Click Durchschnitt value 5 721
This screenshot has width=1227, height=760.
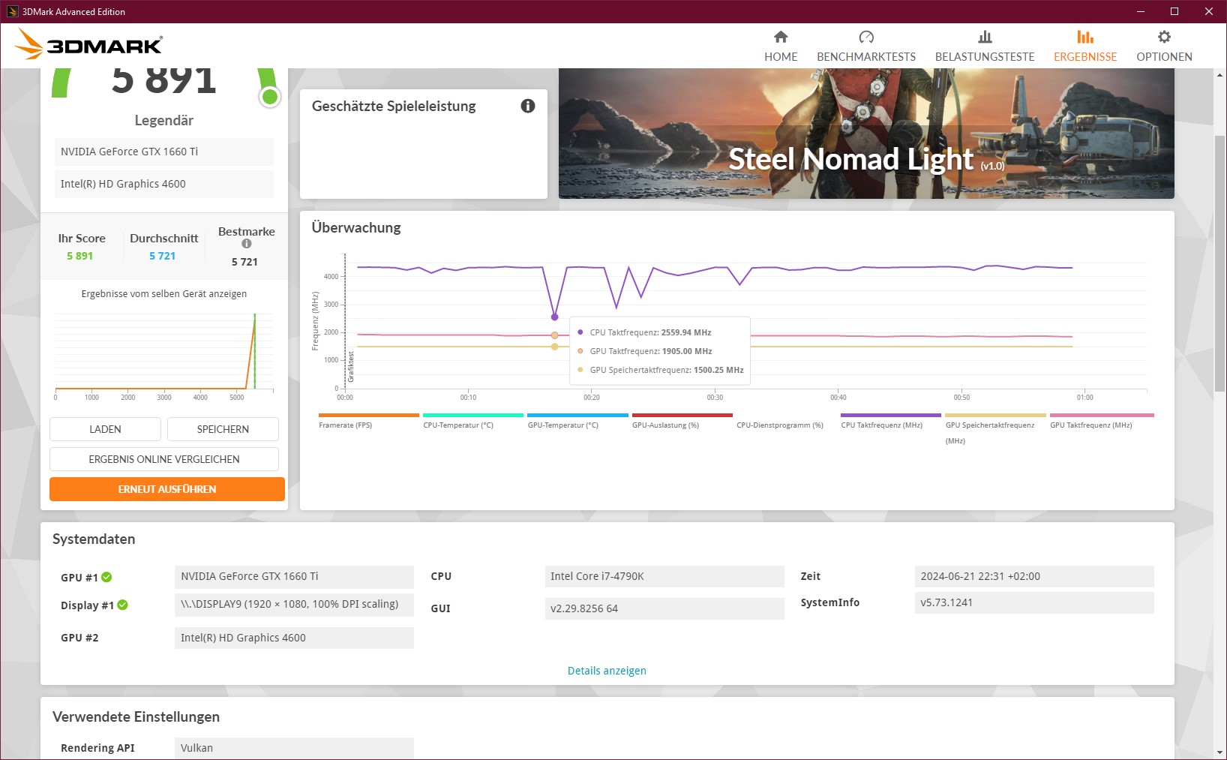coord(162,256)
